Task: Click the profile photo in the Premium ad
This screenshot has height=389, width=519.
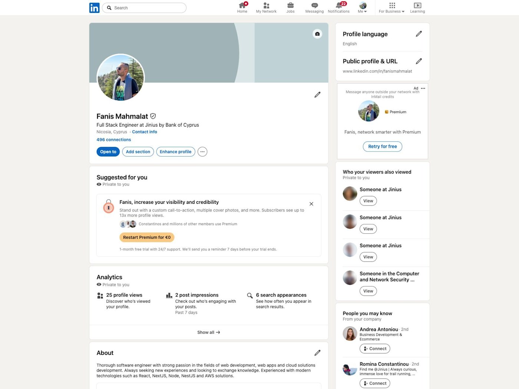Action: (x=368, y=111)
